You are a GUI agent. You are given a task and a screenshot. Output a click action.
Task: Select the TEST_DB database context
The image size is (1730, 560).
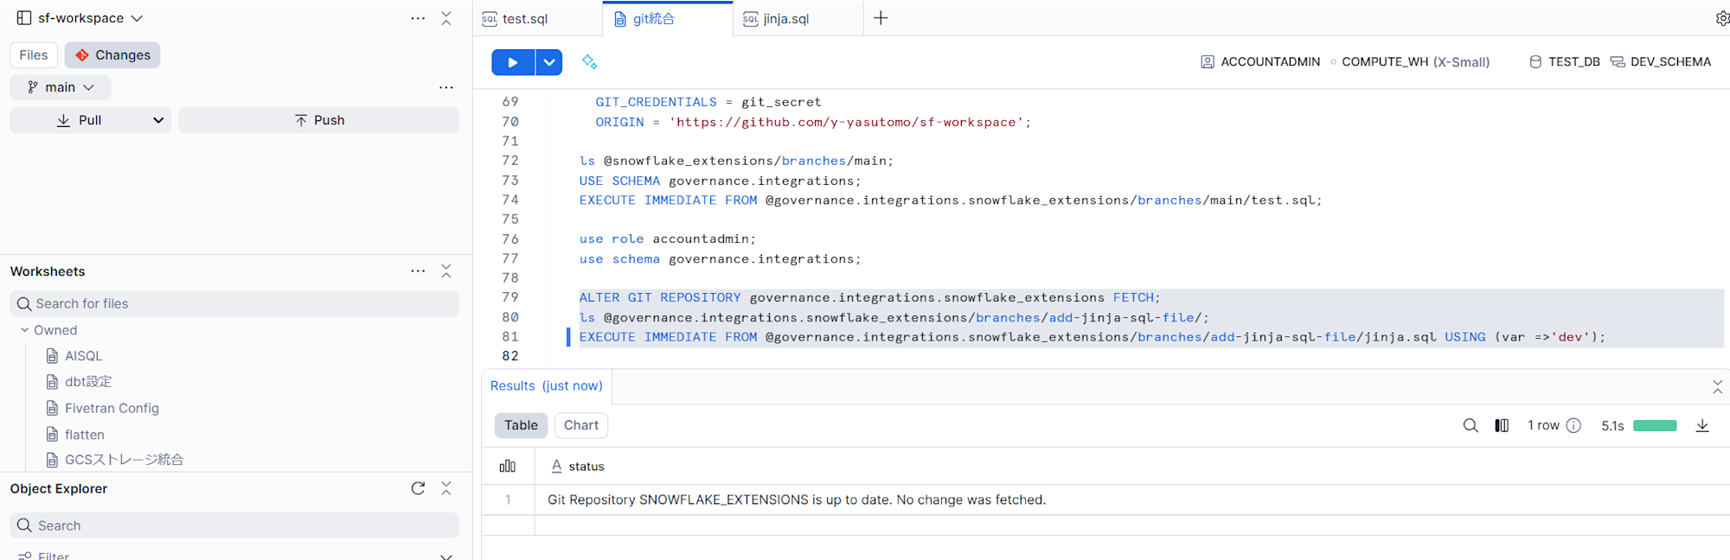(1565, 62)
